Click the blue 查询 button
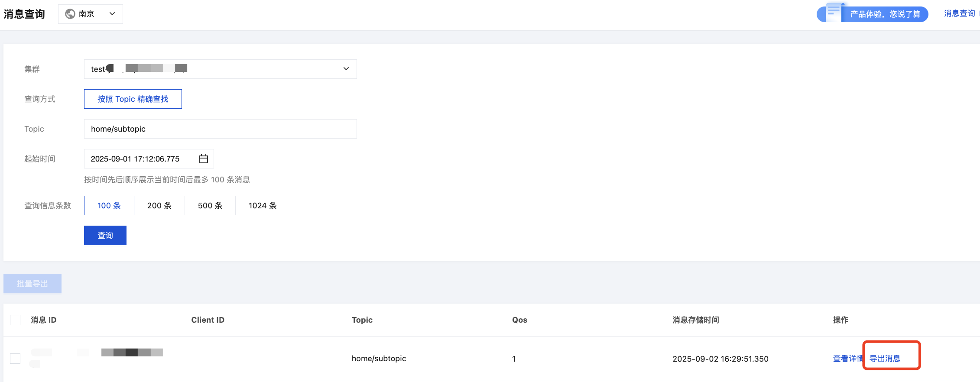 point(105,236)
